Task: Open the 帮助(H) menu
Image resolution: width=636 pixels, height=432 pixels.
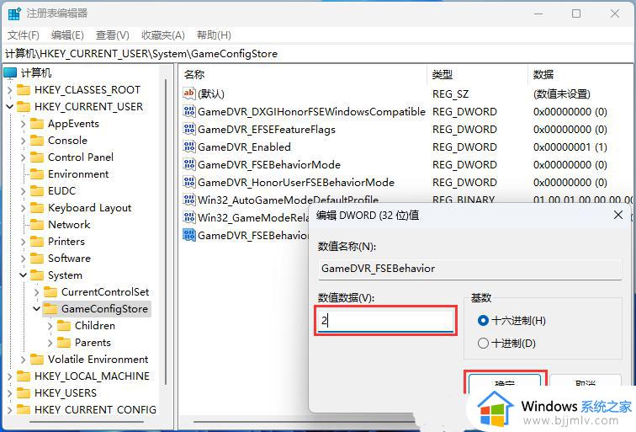Action: [x=214, y=35]
